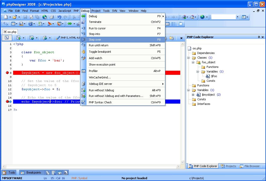Click the browser preview globe icon
This screenshot has height=181, width=266.
point(45,17)
